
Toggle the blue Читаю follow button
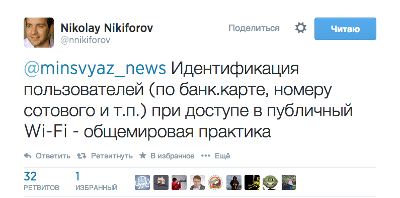(x=345, y=29)
